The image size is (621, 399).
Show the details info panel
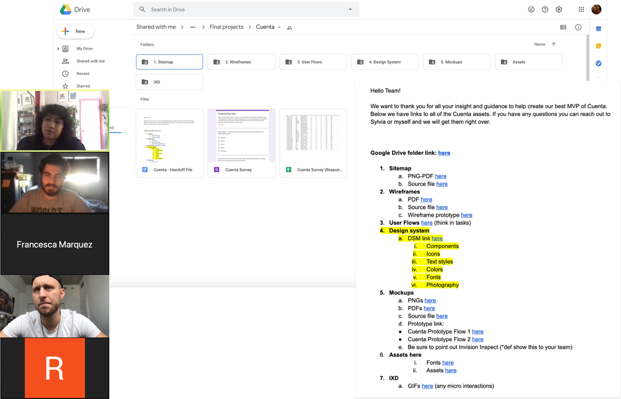578,27
